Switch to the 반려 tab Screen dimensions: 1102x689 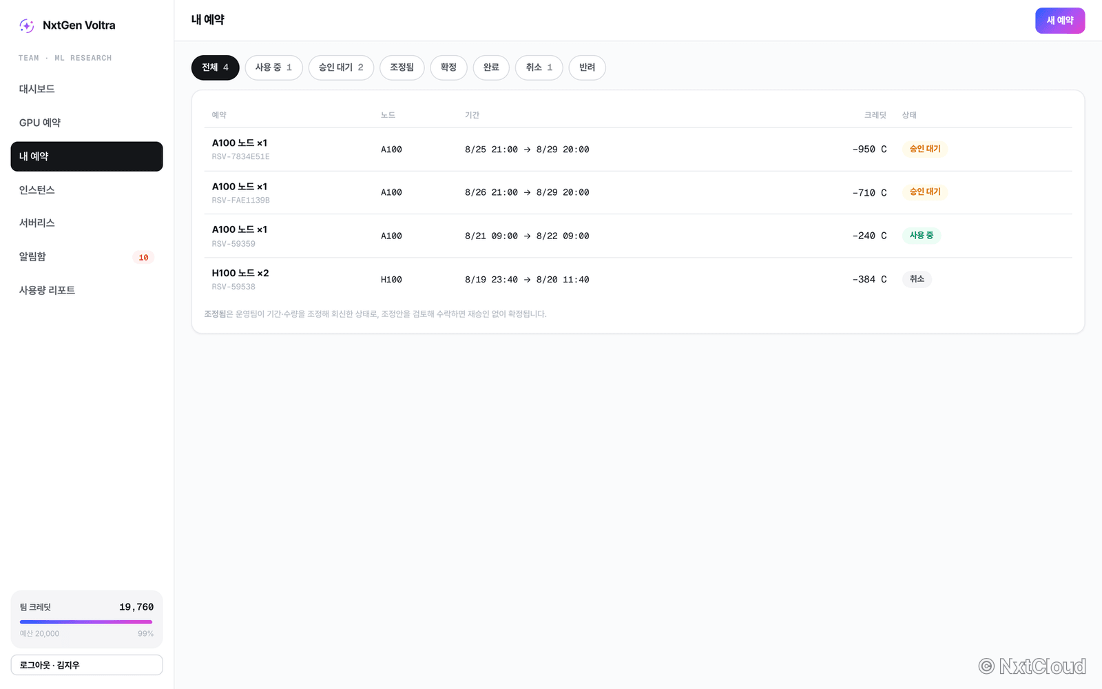pos(588,68)
